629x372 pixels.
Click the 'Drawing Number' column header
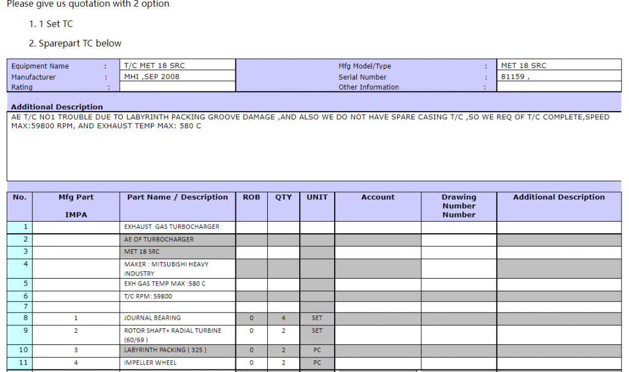459,206
